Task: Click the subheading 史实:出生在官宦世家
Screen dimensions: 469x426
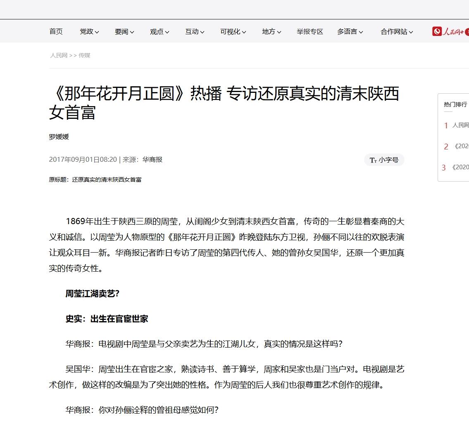Action: tap(107, 319)
